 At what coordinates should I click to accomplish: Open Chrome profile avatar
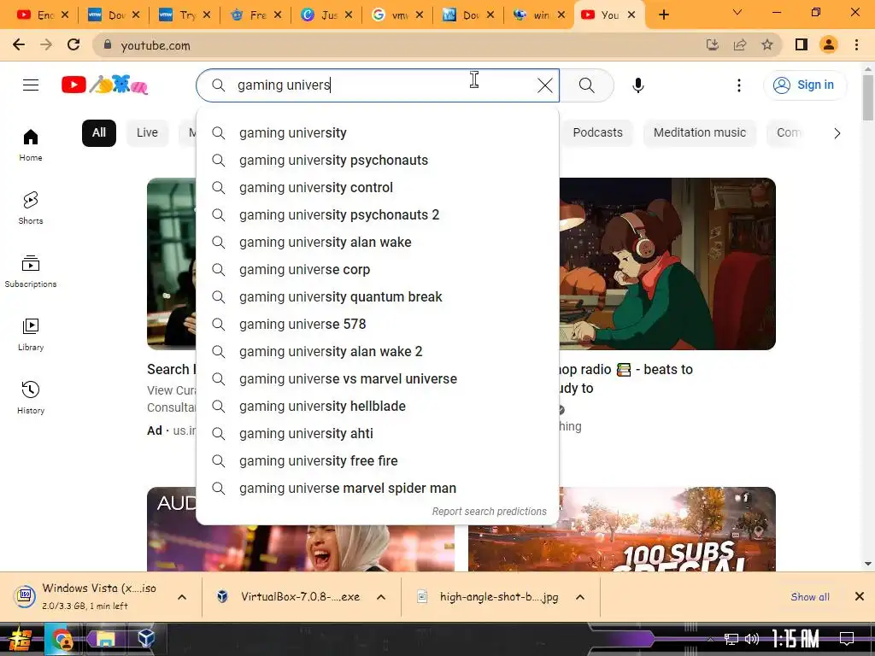tap(829, 44)
